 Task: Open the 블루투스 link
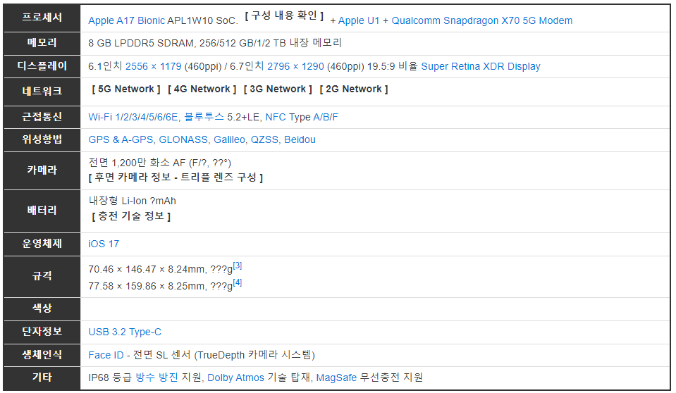coord(204,117)
